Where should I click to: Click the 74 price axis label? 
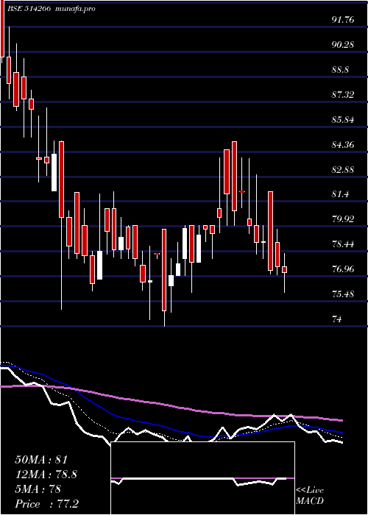[x=337, y=319]
